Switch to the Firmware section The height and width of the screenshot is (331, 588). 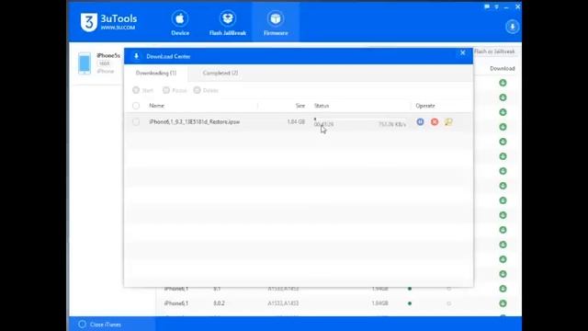[276, 23]
